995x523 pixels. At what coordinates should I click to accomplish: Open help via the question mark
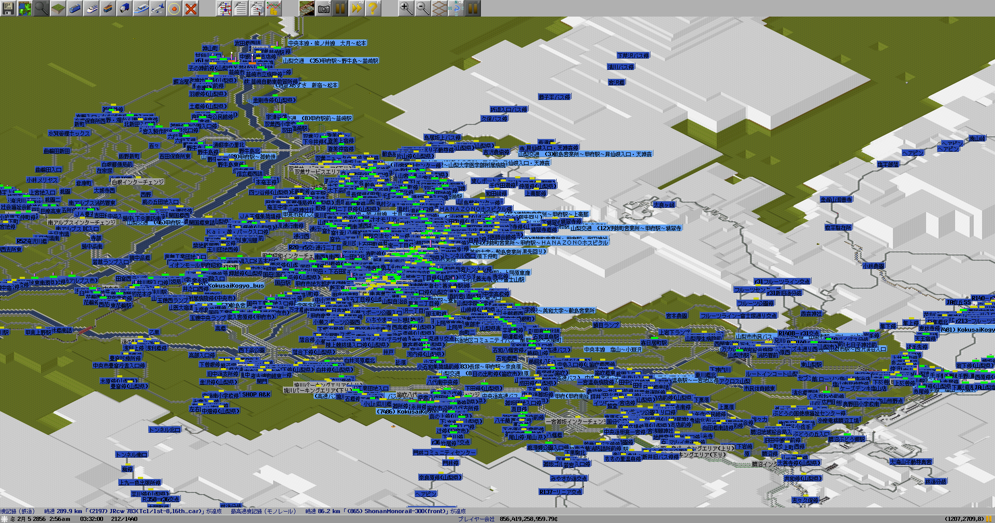373,8
